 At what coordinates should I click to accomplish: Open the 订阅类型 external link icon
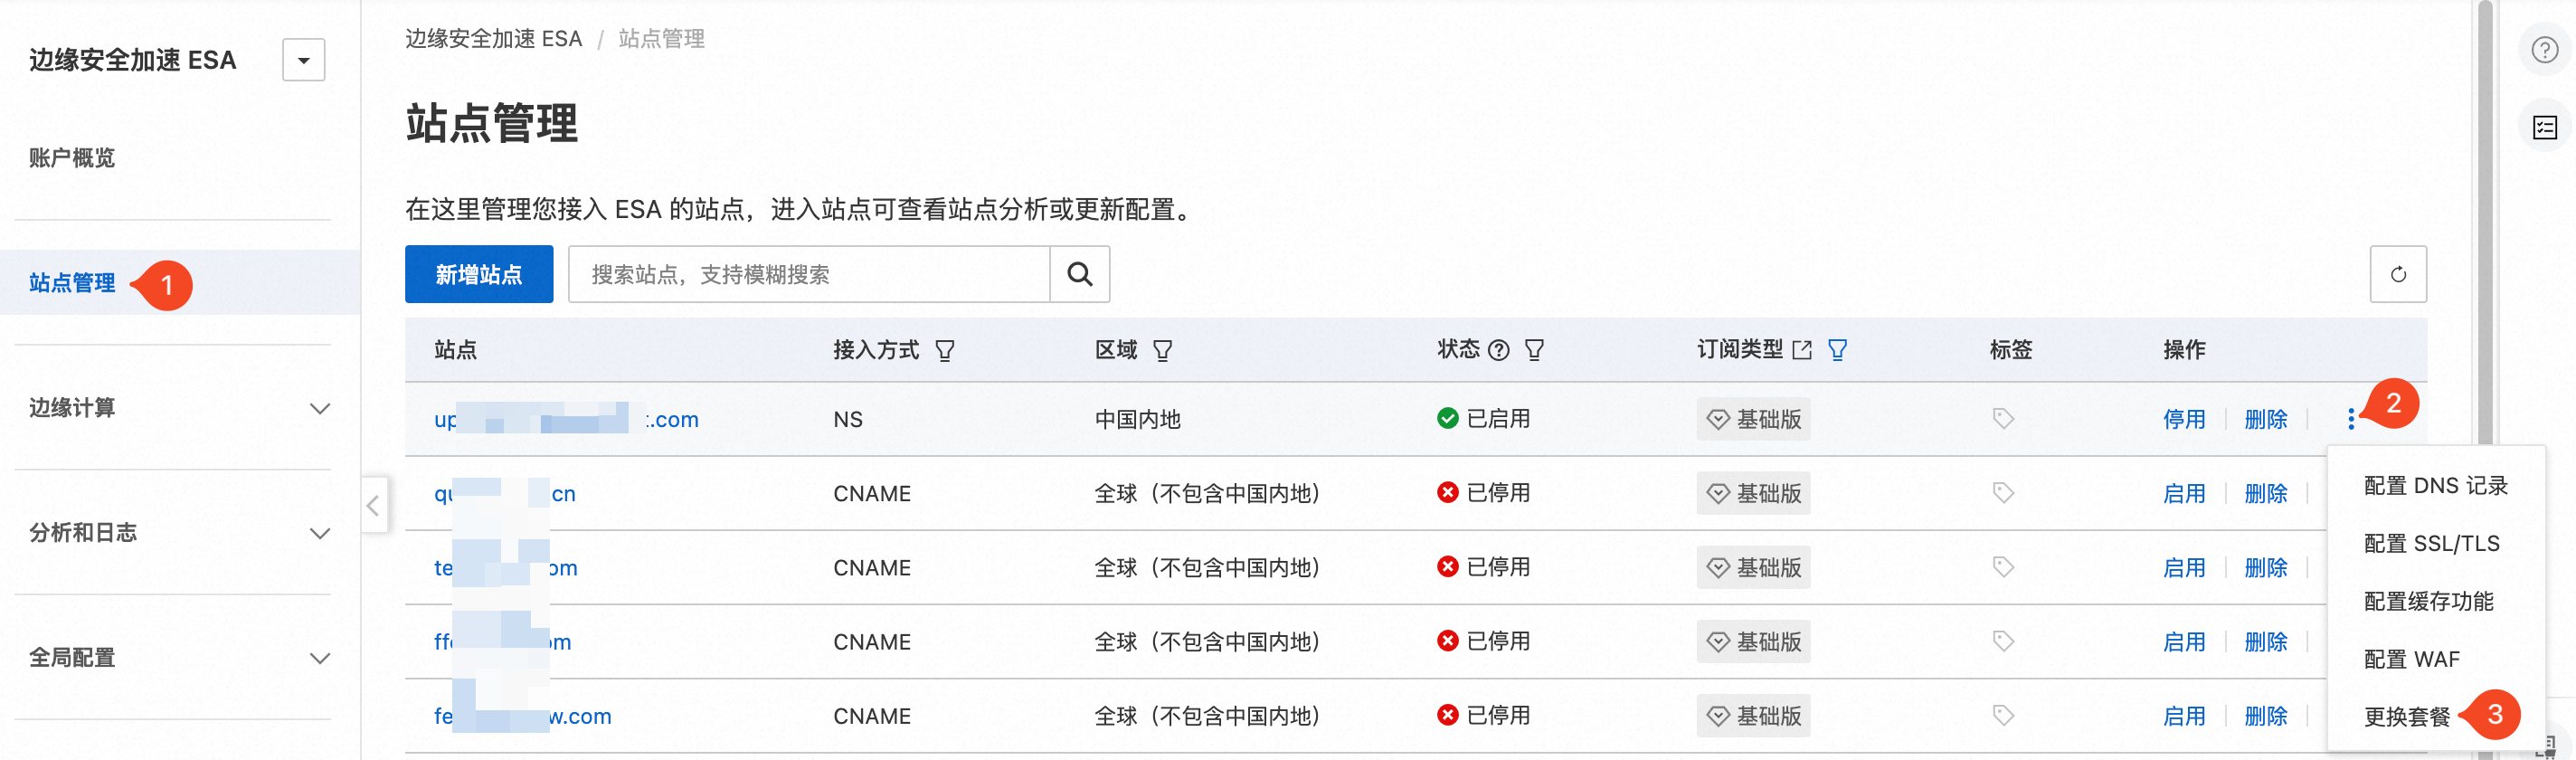[x=1802, y=350]
